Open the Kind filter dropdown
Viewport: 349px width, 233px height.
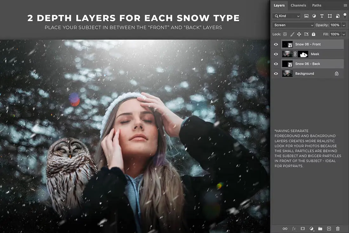click(x=286, y=16)
